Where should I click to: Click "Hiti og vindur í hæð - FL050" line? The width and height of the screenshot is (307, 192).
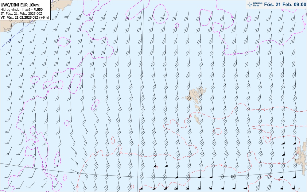(x=21, y=10)
